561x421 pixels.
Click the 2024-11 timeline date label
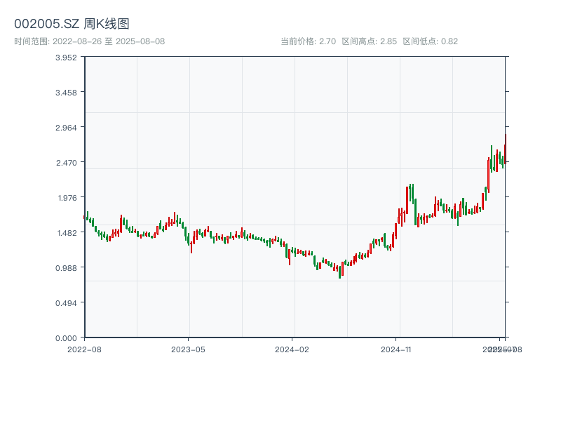tap(397, 349)
